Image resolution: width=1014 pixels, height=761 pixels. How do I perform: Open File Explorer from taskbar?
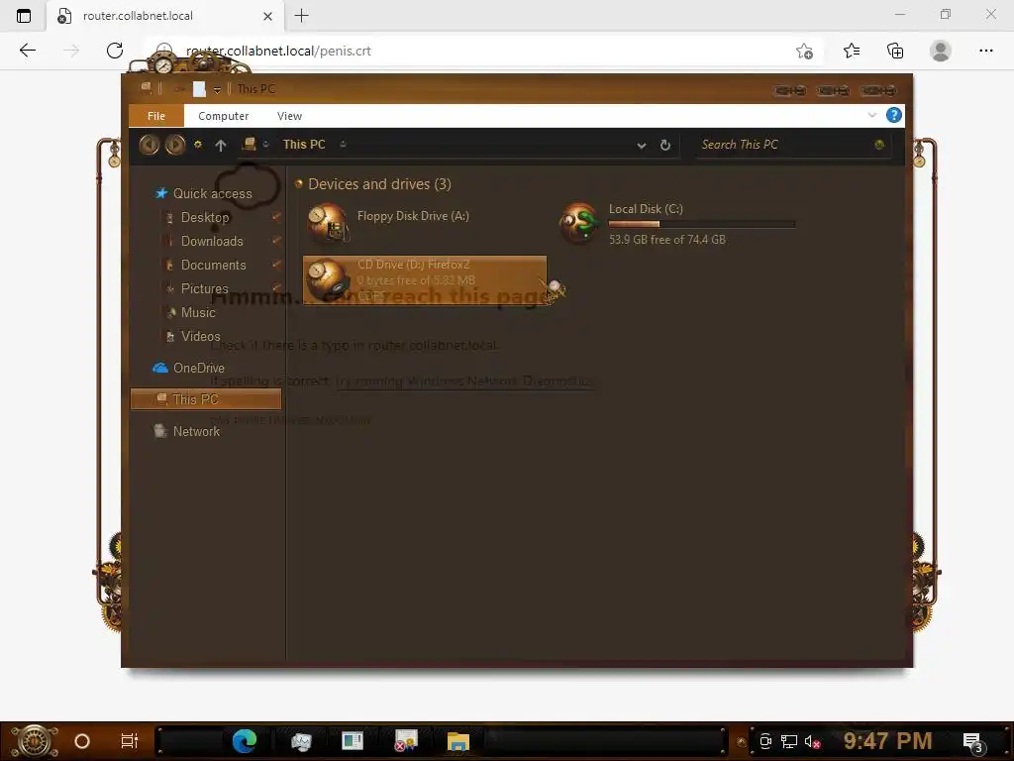click(x=457, y=741)
